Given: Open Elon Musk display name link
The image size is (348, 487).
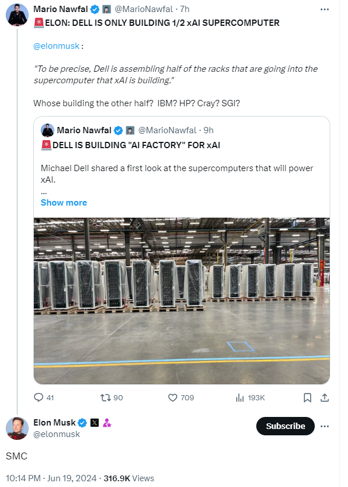Looking at the screenshot, I should pos(55,423).
